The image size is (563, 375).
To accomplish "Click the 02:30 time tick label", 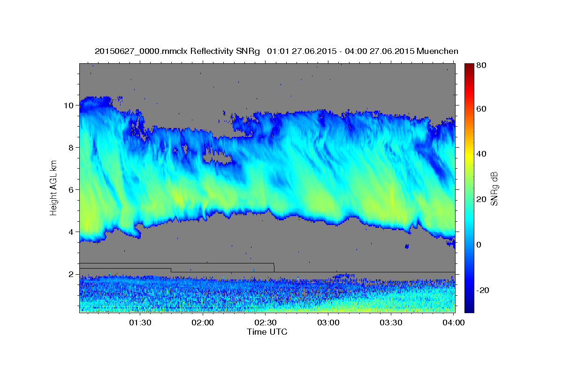I will pyautogui.click(x=265, y=323).
